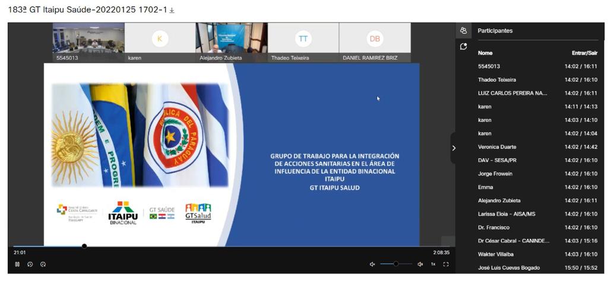
Task: Select Alejandro Zubieta's video thumbnail
Action: [x=232, y=43]
